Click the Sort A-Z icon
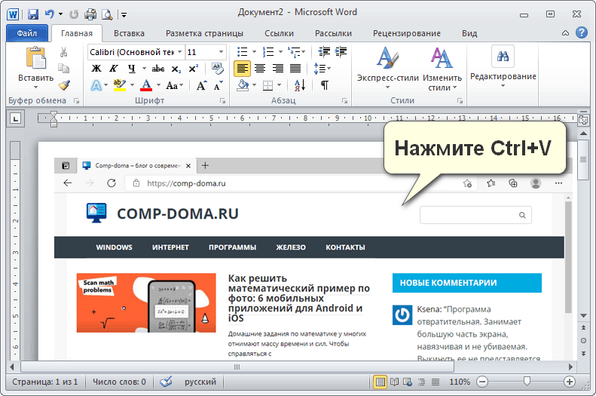Screen dimensions: 596x396 pyautogui.click(x=300, y=85)
